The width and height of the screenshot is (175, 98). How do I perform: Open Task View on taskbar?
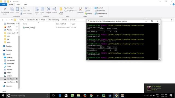point(53,96)
